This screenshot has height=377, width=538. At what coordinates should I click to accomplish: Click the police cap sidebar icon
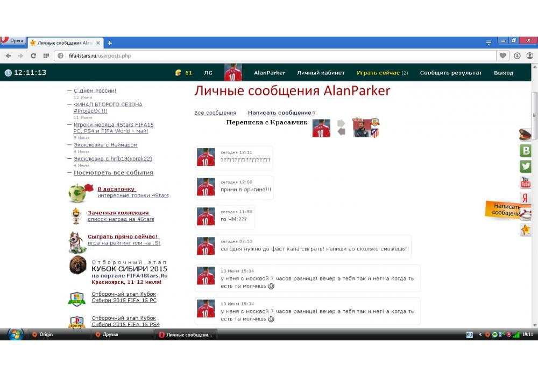tap(525, 134)
